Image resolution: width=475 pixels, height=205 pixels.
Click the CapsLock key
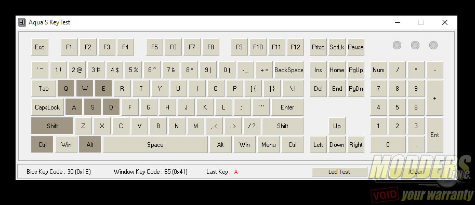47,107
